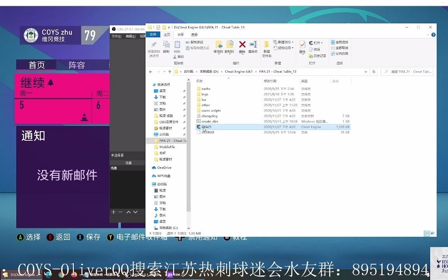448x280 pixels.
Task: Click the Size column header
Action: point(341,81)
